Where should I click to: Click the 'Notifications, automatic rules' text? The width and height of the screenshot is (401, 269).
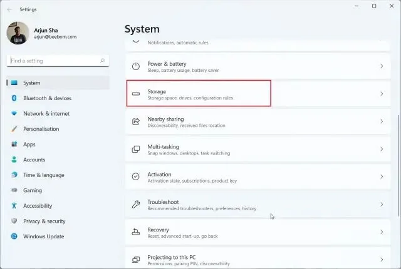pyautogui.click(x=178, y=43)
